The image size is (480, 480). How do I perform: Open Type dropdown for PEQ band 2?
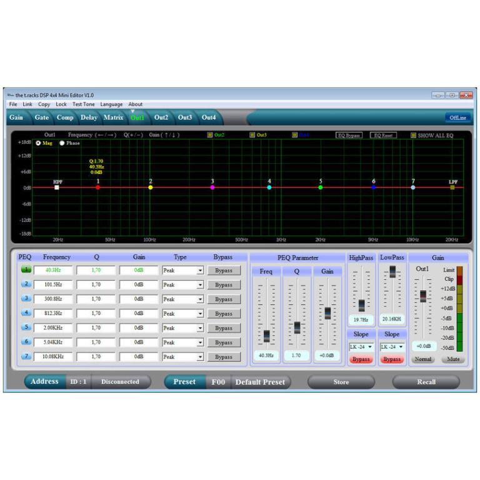tap(200, 285)
